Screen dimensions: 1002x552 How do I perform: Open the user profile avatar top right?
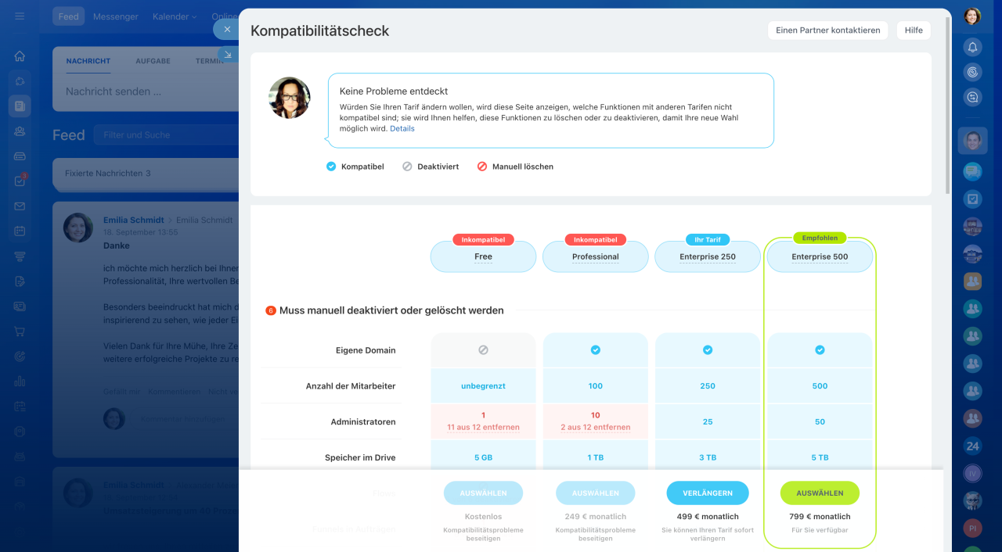click(972, 16)
